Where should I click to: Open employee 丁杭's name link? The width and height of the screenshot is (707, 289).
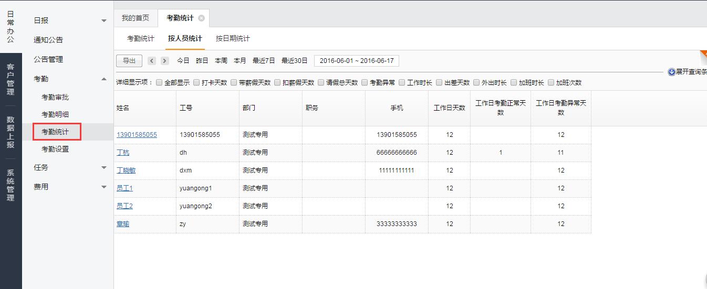click(123, 153)
